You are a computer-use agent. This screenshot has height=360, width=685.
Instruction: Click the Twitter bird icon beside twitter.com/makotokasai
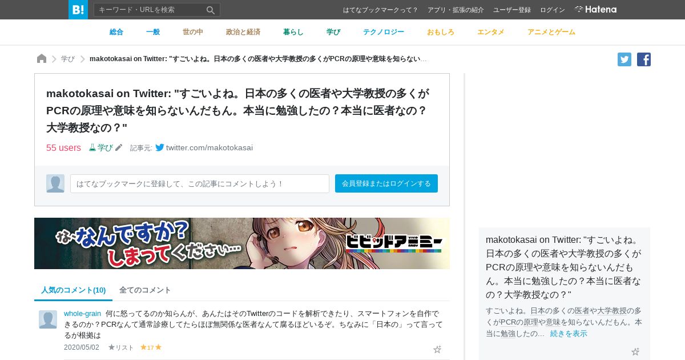coord(160,147)
